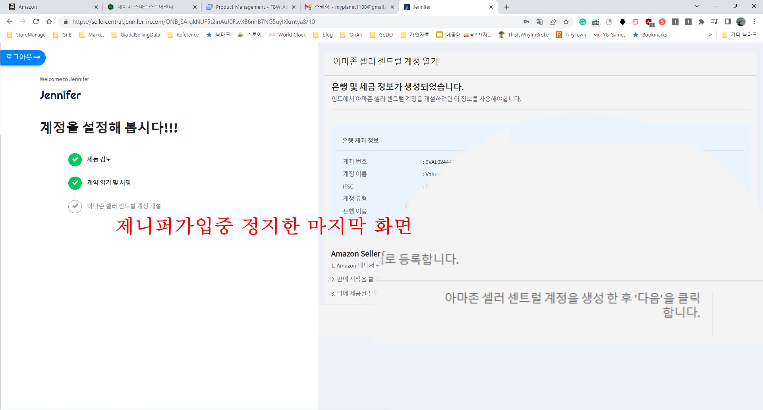Open the Grammarly extension
The width and height of the screenshot is (763, 410).
[x=583, y=22]
